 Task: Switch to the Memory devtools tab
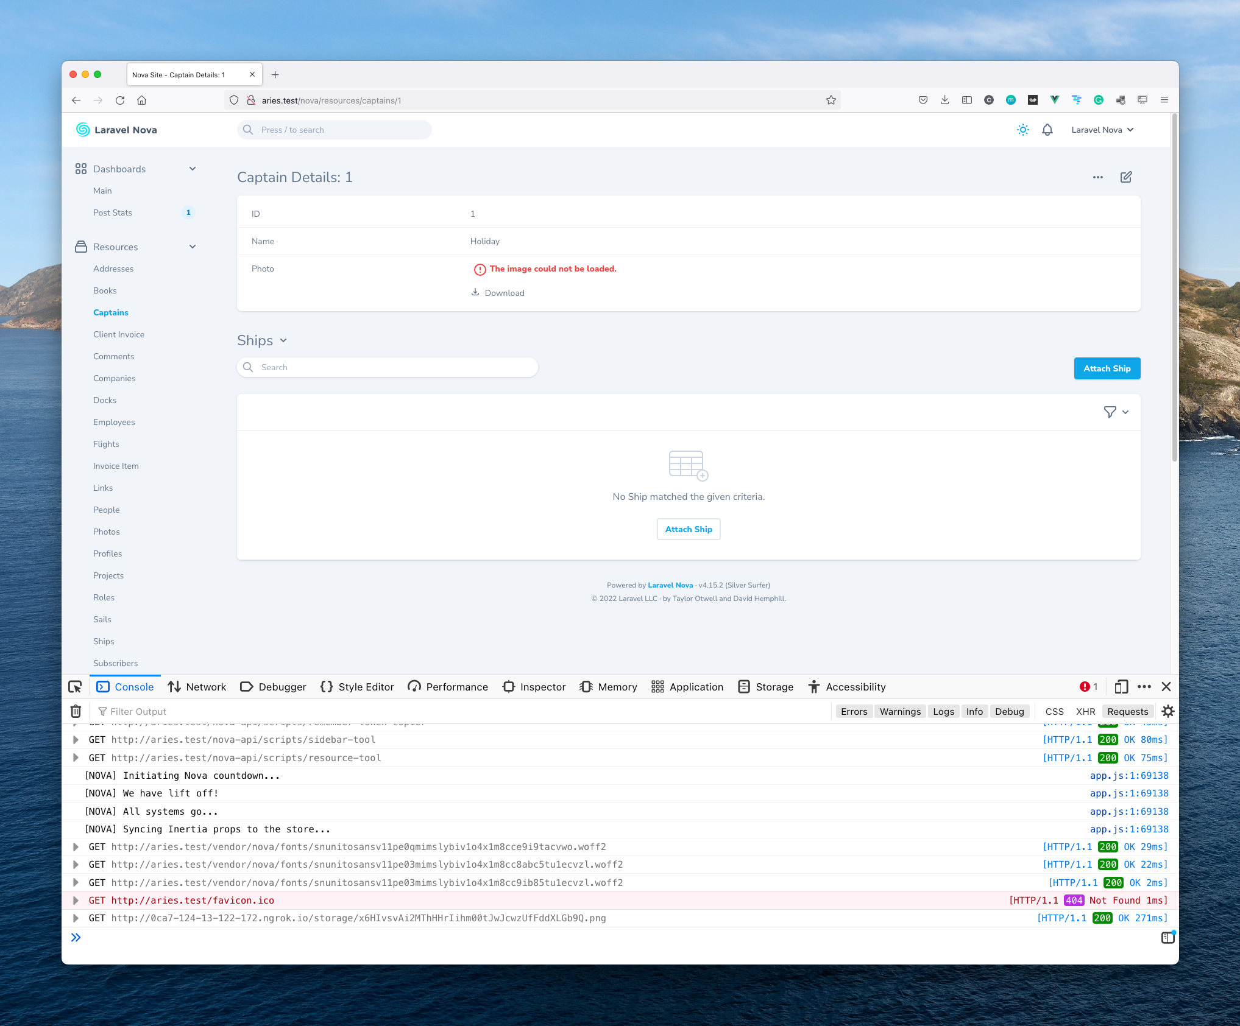pyautogui.click(x=608, y=687)
